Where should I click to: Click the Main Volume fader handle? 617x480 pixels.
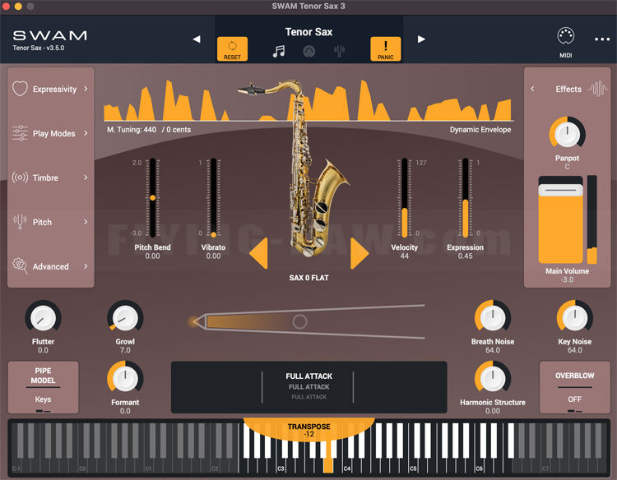(560, 190)
